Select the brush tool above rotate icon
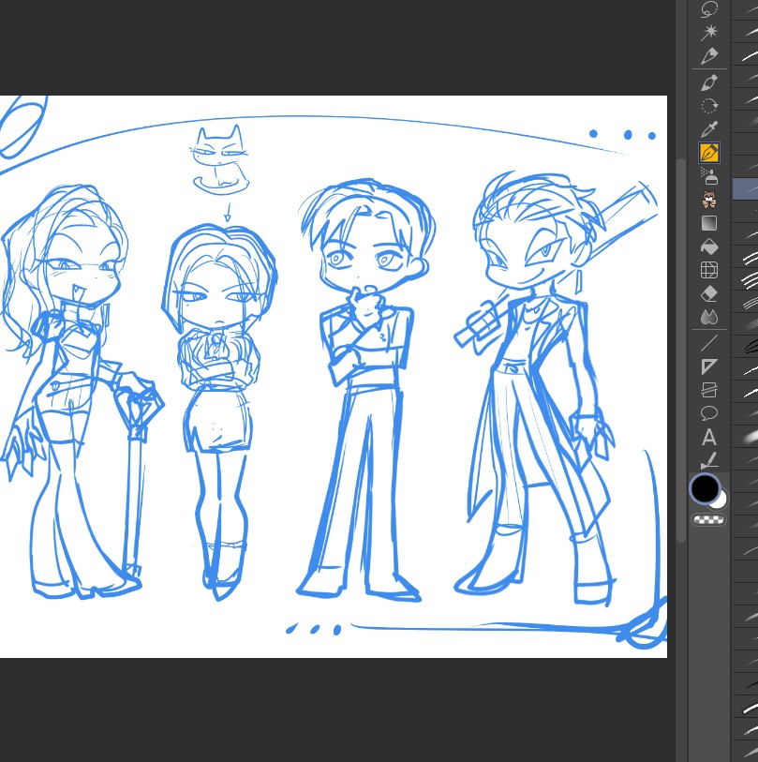 click(709, 82)
